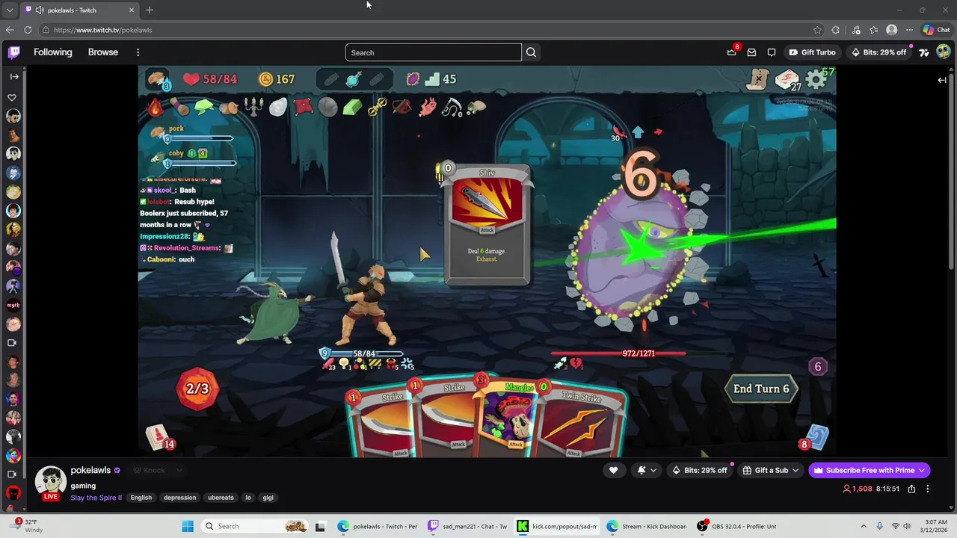Select the depression tag
Screen dimensions: 957x538
(179, 498)
